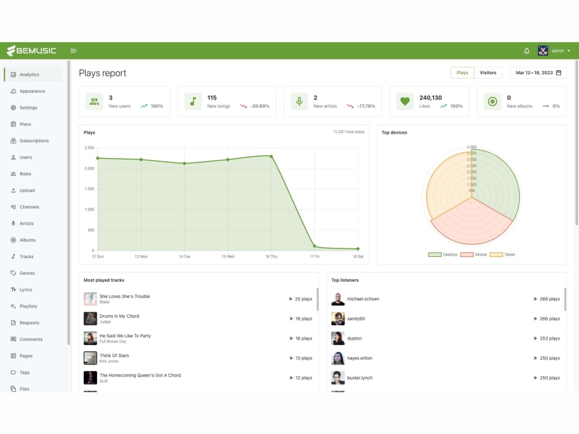
Task: Click the sandy60 avatar
Action: coord(338,318)
